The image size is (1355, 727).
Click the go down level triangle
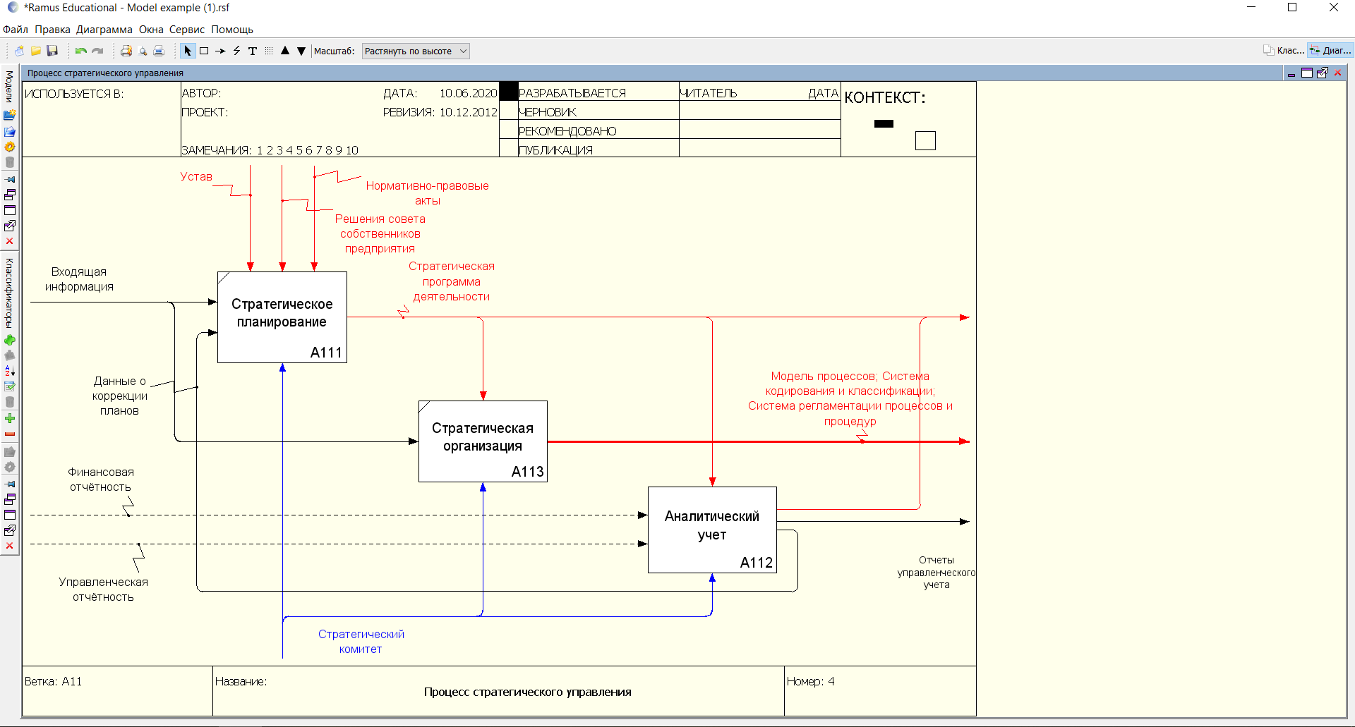(x=301, y=51)
